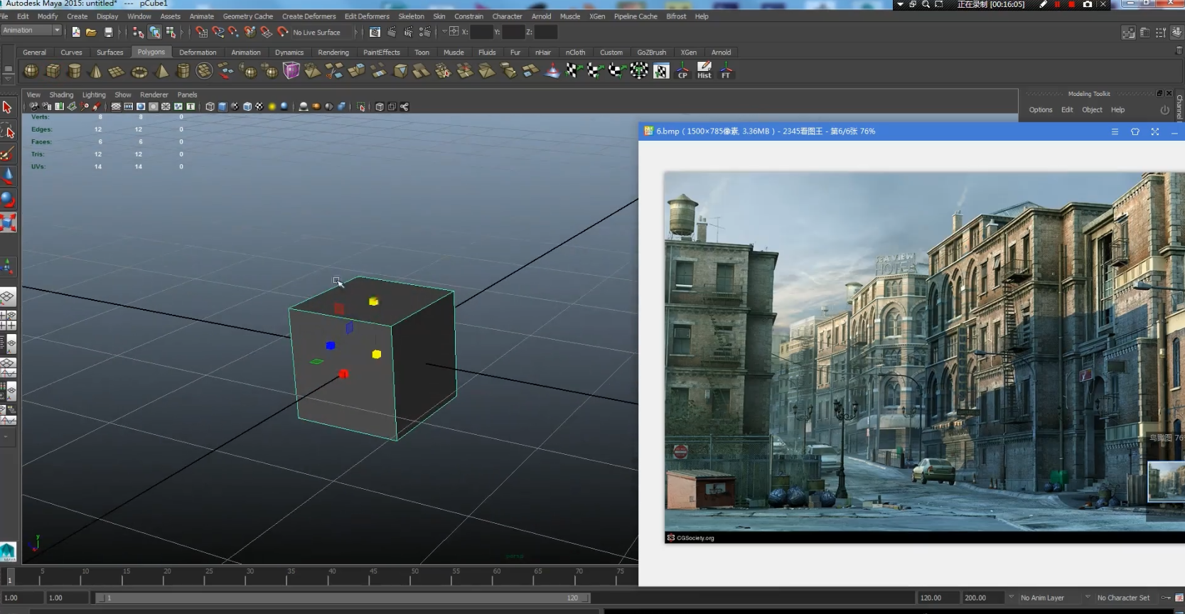This screenshot has height=614, width=1185.
Task: Click the Save Scene disk icon
Action: pyautogui.click(x=108, y=32)
